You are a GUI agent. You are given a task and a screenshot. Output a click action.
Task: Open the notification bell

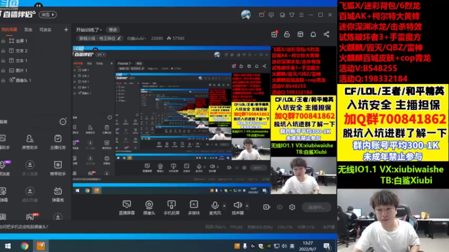313,34
